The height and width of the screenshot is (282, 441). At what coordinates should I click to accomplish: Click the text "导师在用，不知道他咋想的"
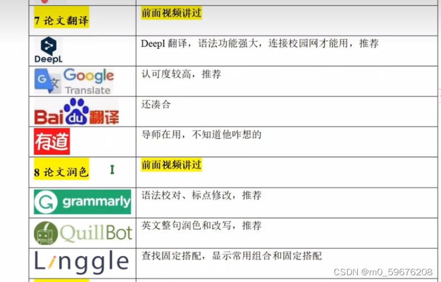[x=201, y=135]
